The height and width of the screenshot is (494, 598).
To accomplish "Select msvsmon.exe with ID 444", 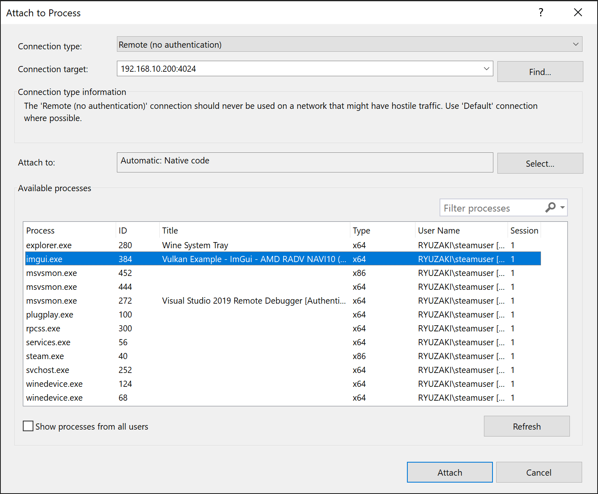I will (282, 287).
